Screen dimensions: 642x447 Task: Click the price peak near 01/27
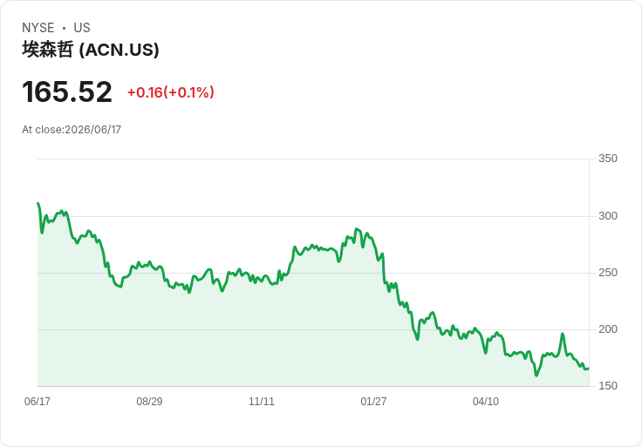[x=357, y=229]
